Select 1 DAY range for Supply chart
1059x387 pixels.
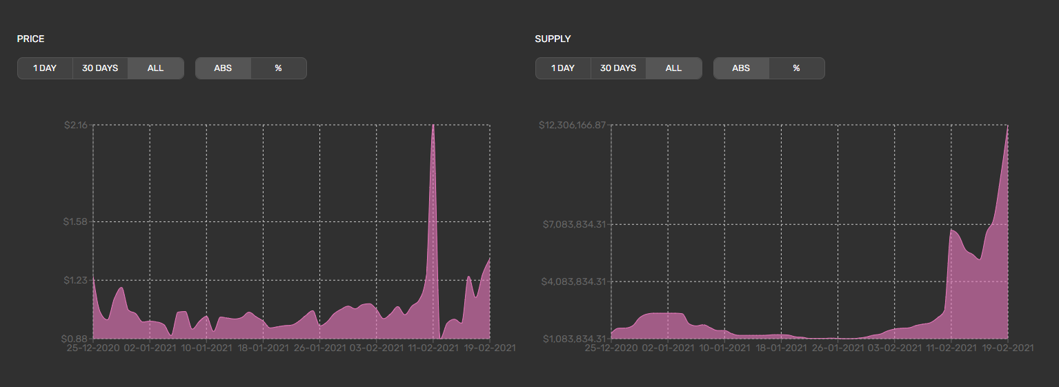563,68
